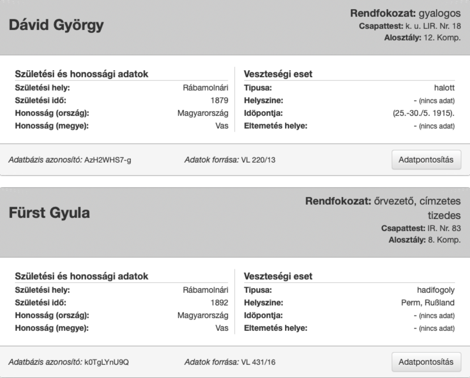Click location Perm, Rußland
The image size is (470, 378).
(428, 303)
